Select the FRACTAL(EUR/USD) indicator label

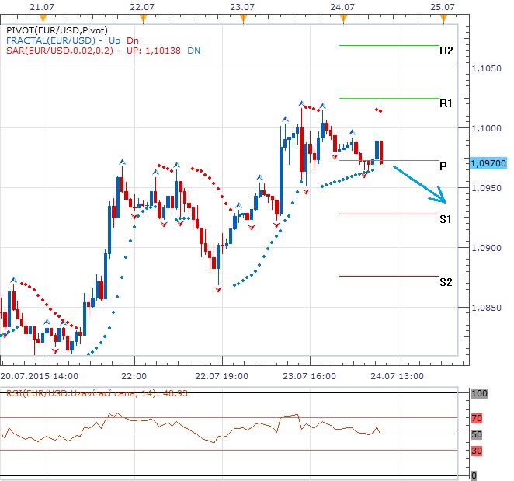tap(50, 39)
